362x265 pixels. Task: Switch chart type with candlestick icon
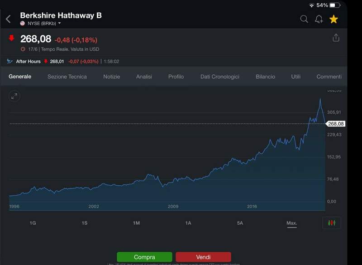[332, 223]
